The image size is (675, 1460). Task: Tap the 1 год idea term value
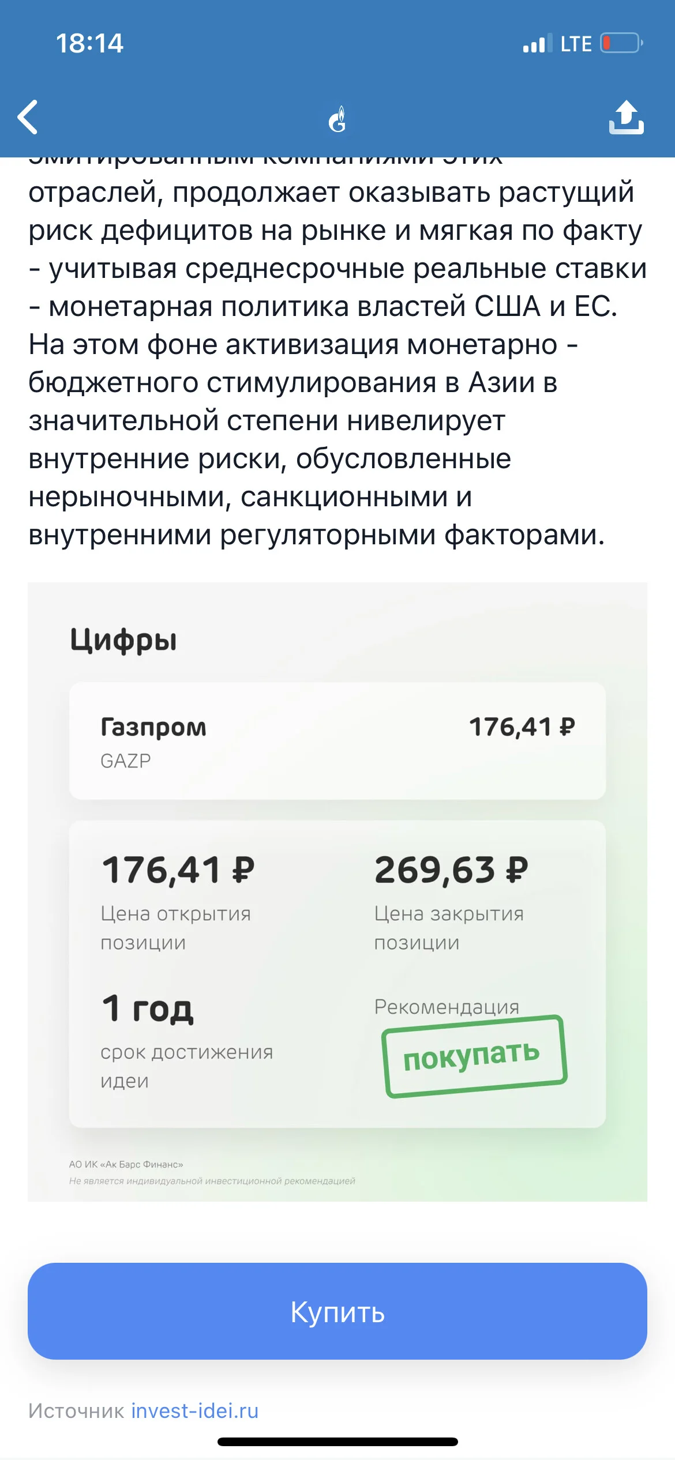[x=147, y=1009]
